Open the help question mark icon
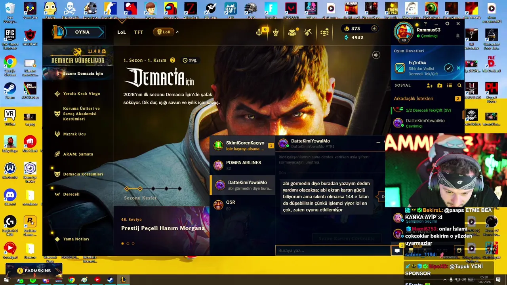This screenshot has width=507, height=285. [x=425, y=24]
